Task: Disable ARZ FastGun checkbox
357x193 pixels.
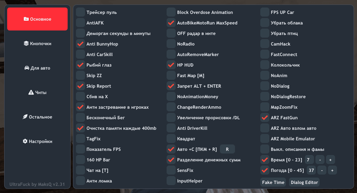Action: click(x=265, y=118)
